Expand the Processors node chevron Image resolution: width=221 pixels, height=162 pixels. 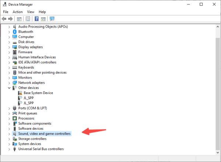click(9, 118)
